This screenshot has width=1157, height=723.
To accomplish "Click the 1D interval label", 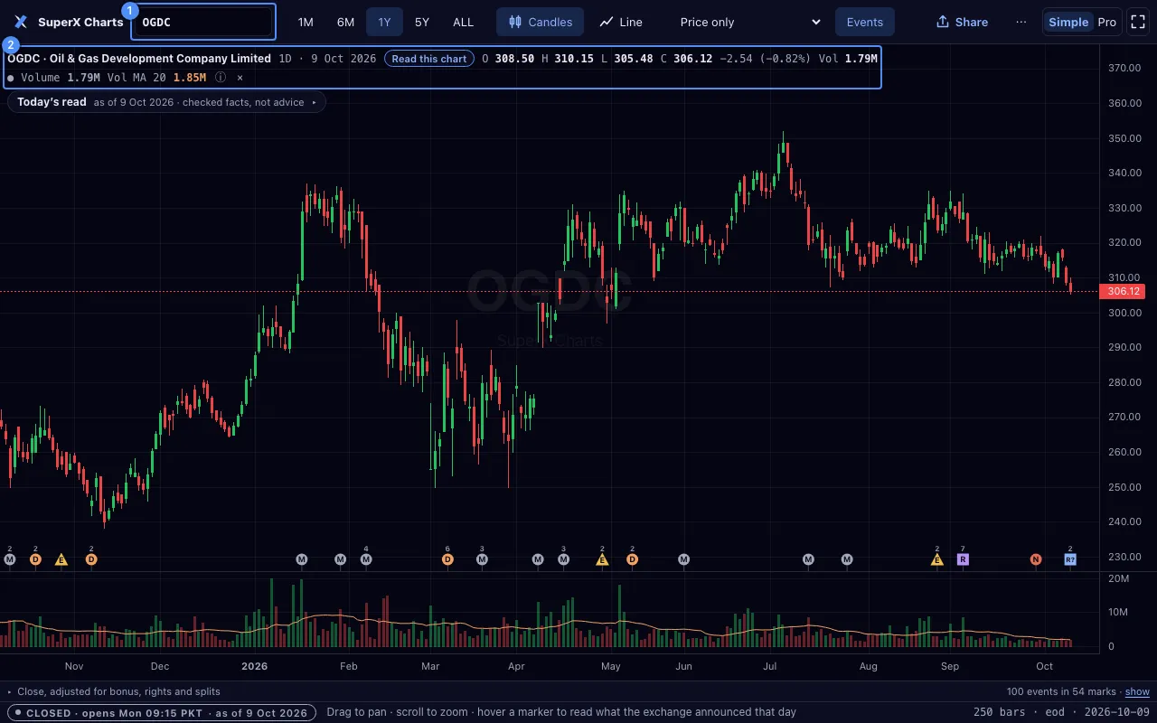I will 285,59.
